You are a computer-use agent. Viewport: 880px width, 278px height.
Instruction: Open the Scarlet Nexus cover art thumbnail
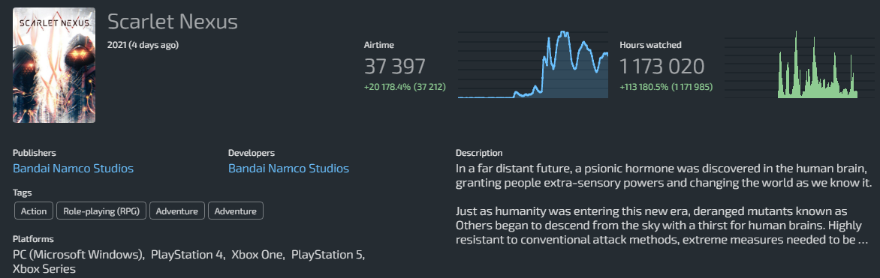click(54, 65)
